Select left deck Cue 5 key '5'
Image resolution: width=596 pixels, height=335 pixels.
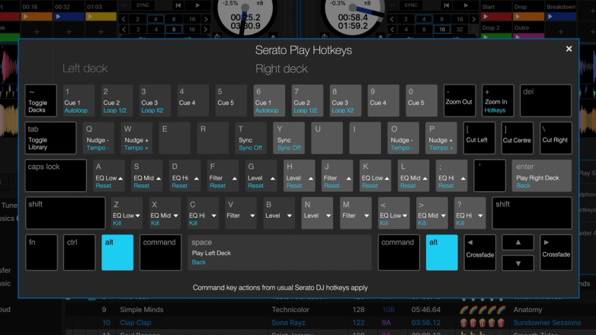tap(231, 100)
